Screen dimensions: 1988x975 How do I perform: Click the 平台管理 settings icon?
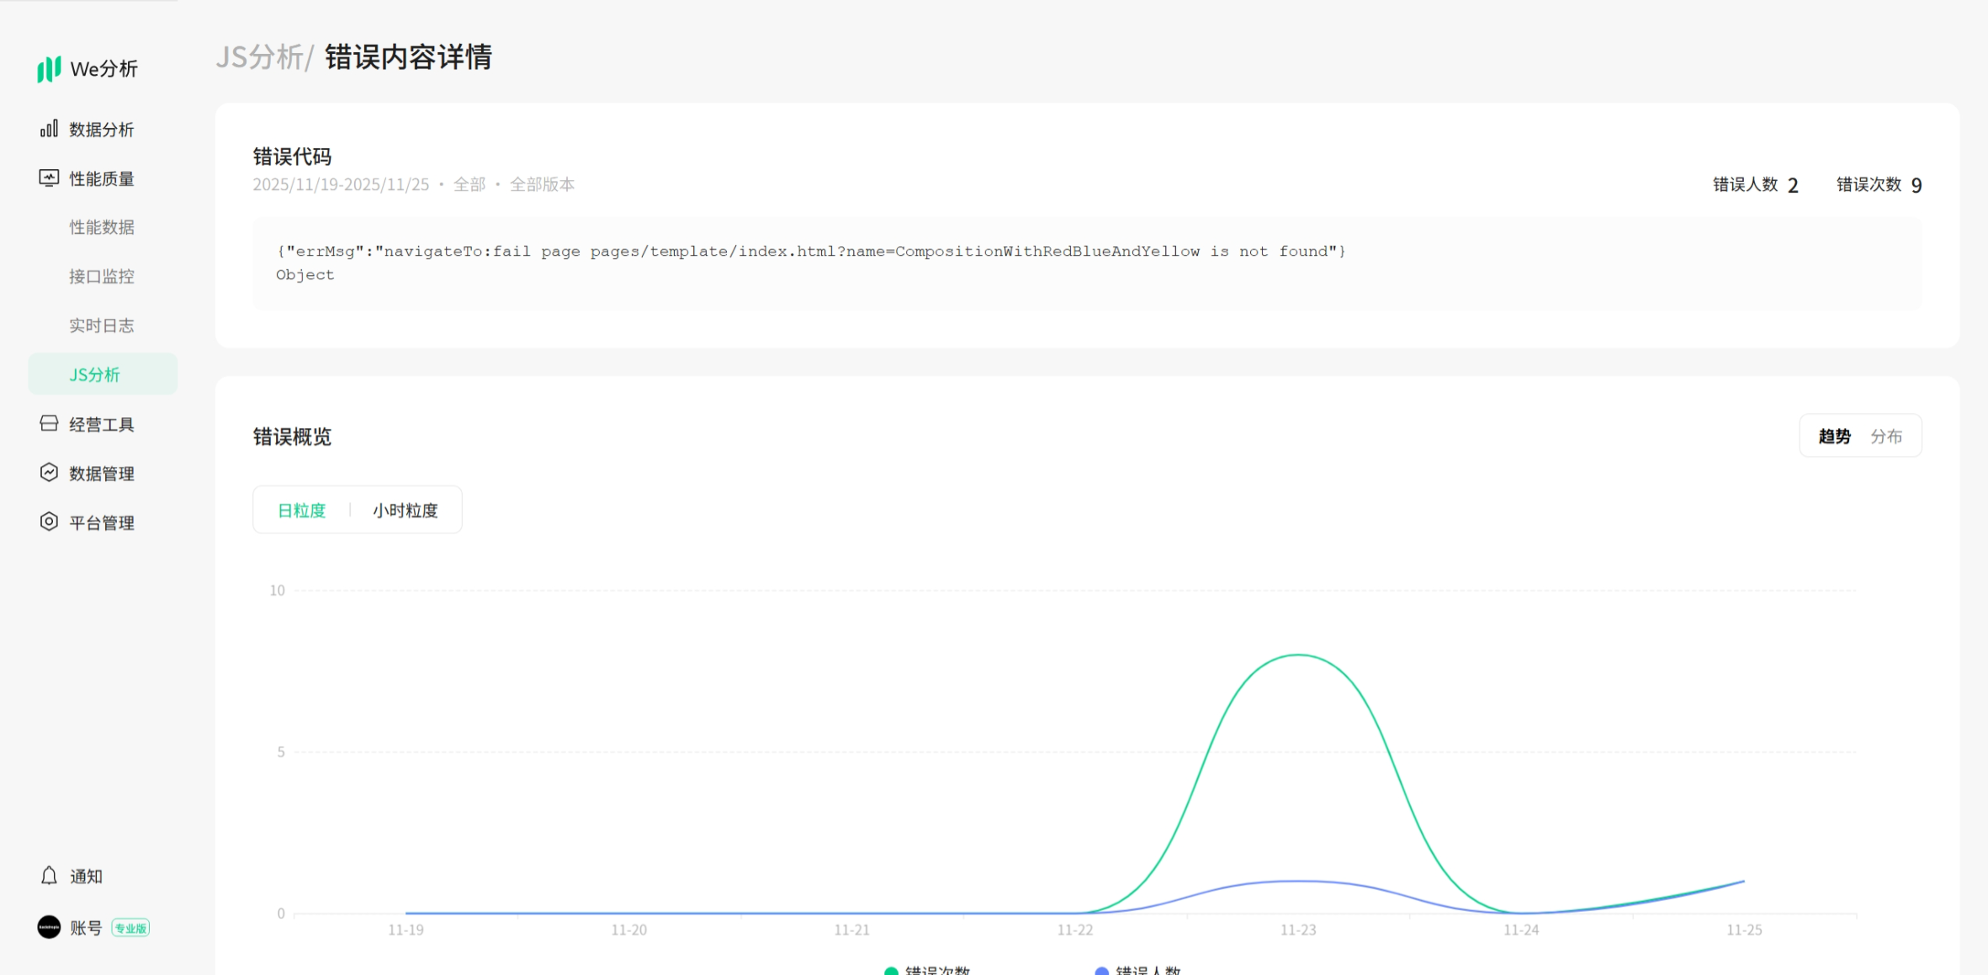pos(49,522)
